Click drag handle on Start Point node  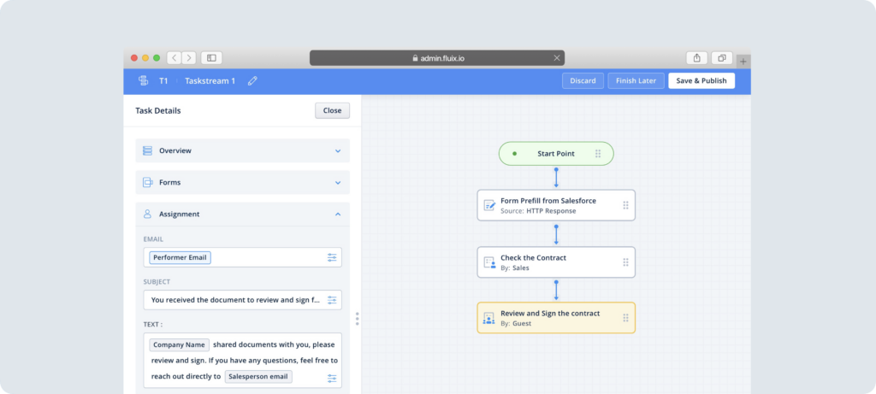[598, 154]
